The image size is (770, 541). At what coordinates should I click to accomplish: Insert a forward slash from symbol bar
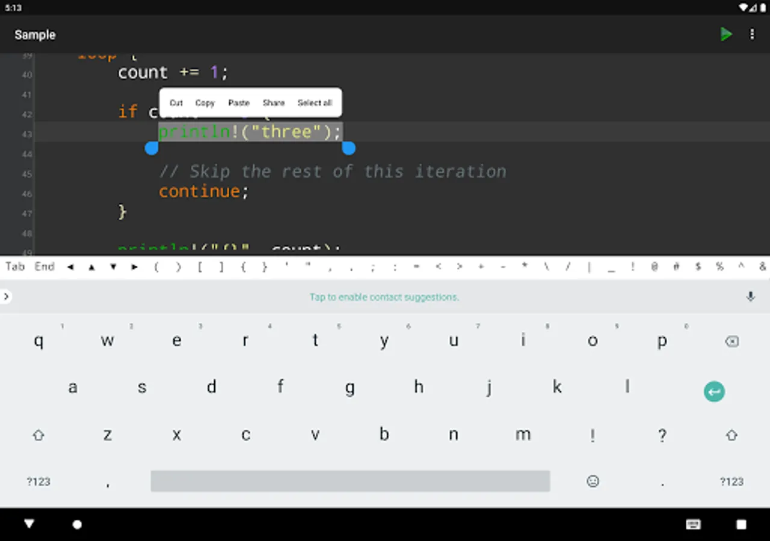(568, 267)
